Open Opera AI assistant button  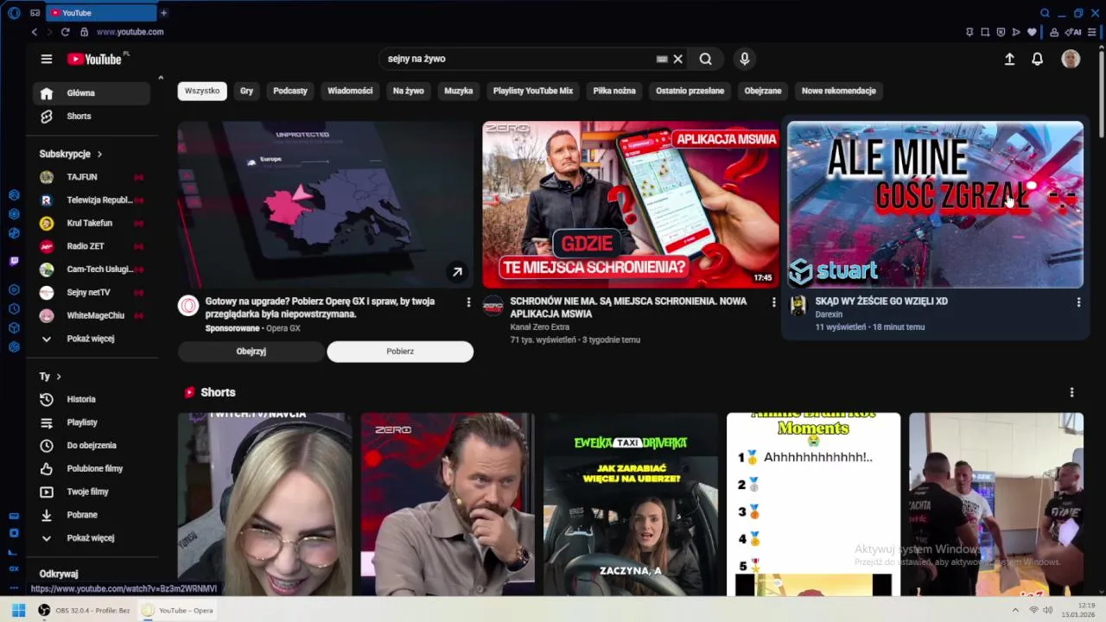pos(1074,32)
